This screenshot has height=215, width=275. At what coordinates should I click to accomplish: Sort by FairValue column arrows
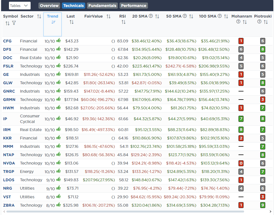tap(108, 16)
